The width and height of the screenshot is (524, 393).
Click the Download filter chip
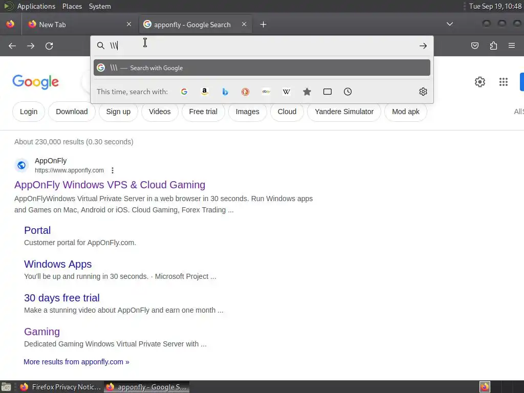tap(72, 112)
